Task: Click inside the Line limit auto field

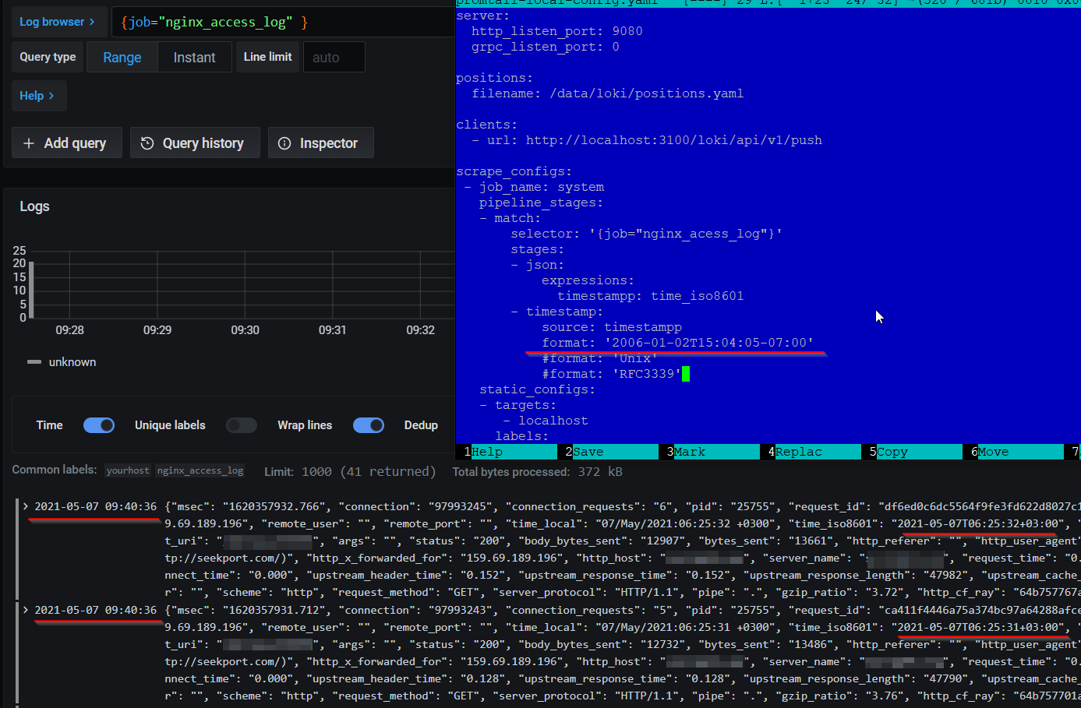Action: 334,56
